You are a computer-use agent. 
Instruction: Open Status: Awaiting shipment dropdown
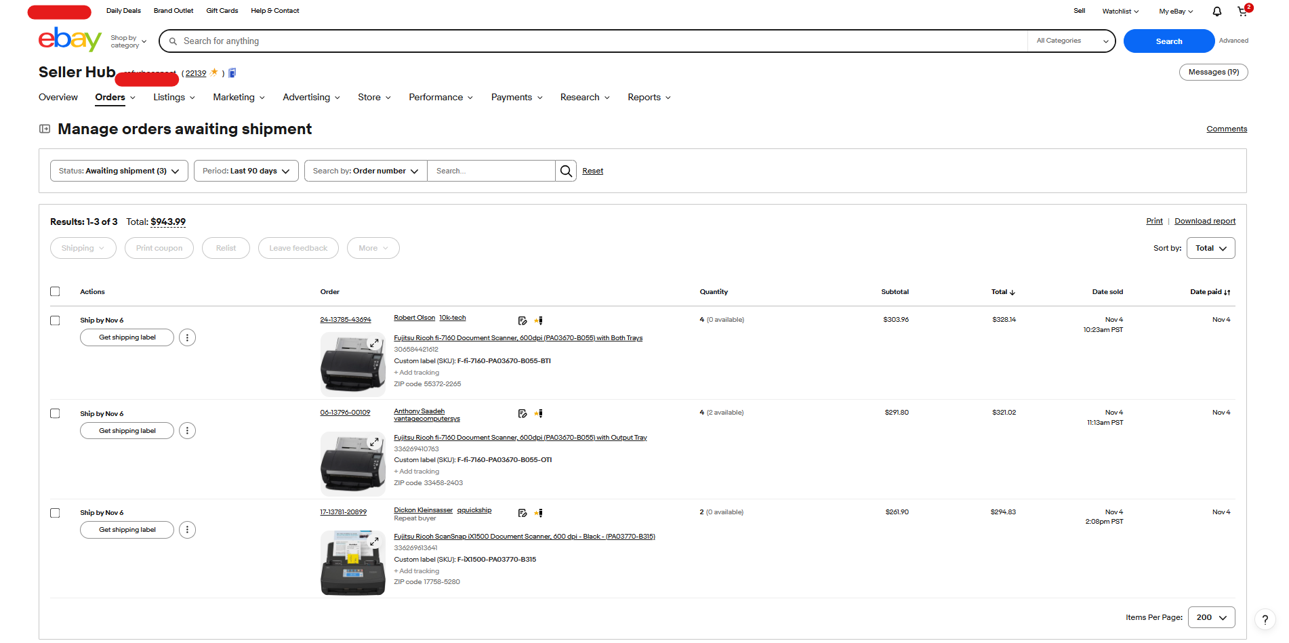pyautogui.click(x=119, y=171)
